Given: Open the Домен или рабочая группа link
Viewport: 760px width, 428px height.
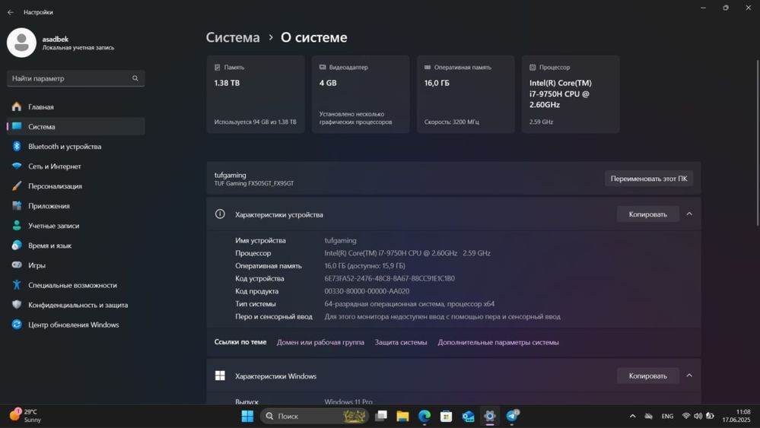Looking at the screenshot, I should [320, 342].
